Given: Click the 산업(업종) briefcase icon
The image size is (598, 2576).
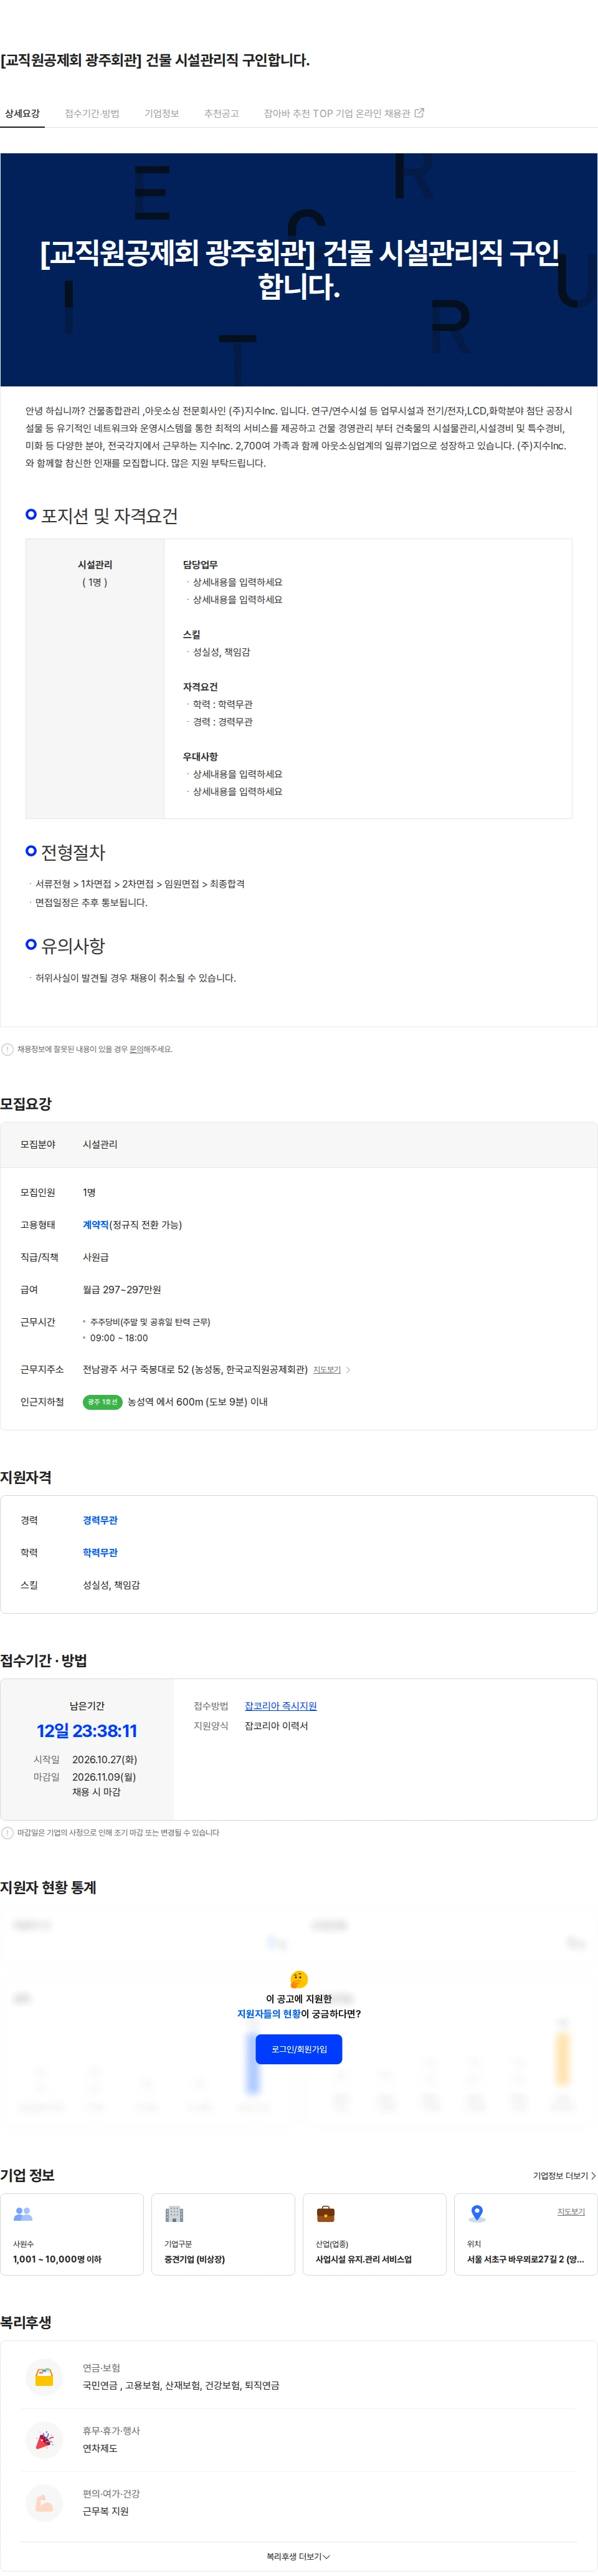Looking at the screenshot, I should click(326, 2214).
